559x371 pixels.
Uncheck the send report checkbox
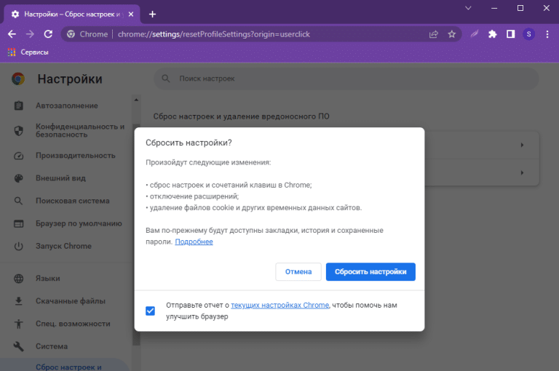point(150,311)
